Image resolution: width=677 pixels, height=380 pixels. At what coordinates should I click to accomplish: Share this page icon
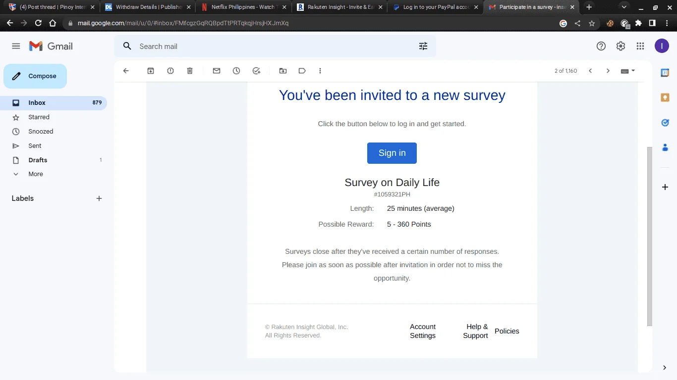pyautogui.click(x=577, y=23)
